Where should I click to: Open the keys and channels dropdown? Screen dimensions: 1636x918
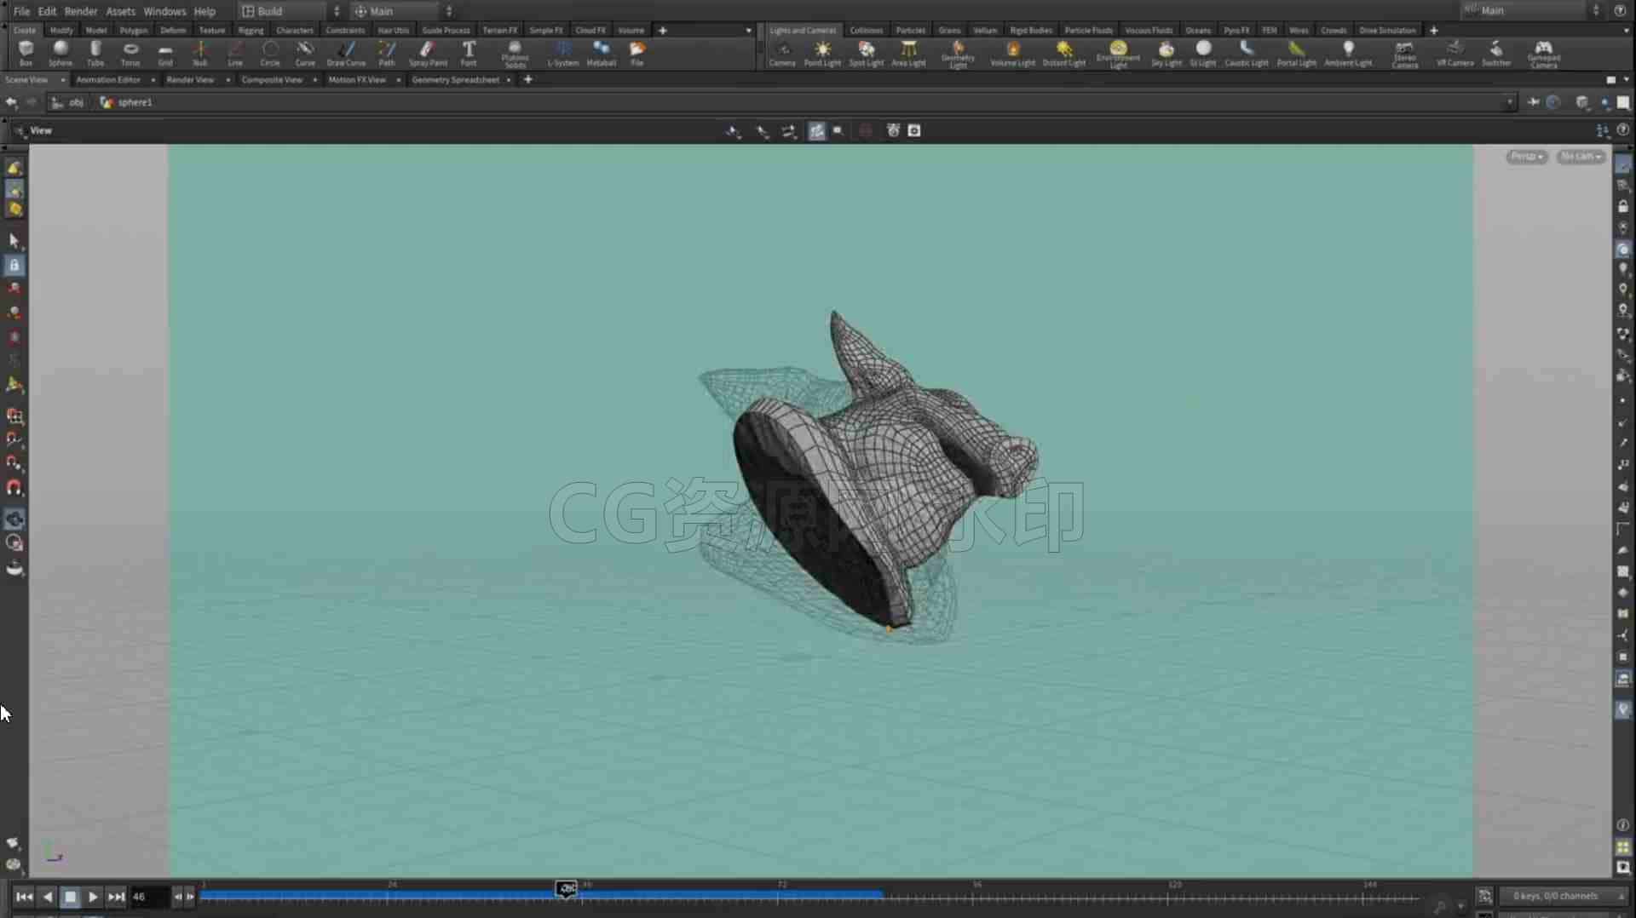coord(1564,896)
